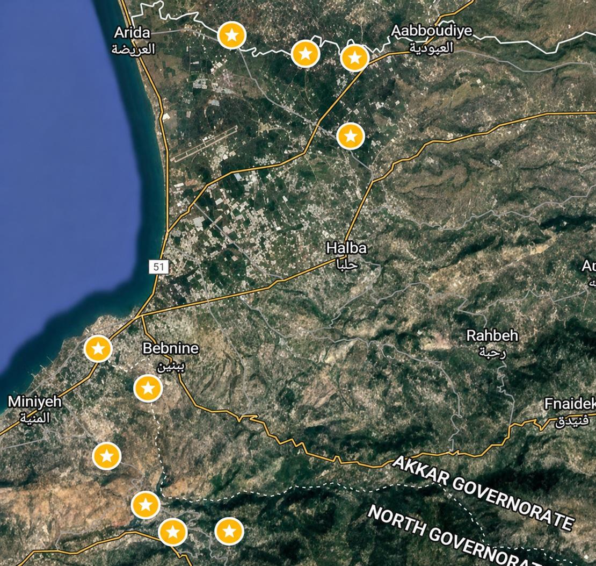Click the star marker just below Bebnine label
The height and width of the screenshot is (566, 596).
tap(148, 388)
